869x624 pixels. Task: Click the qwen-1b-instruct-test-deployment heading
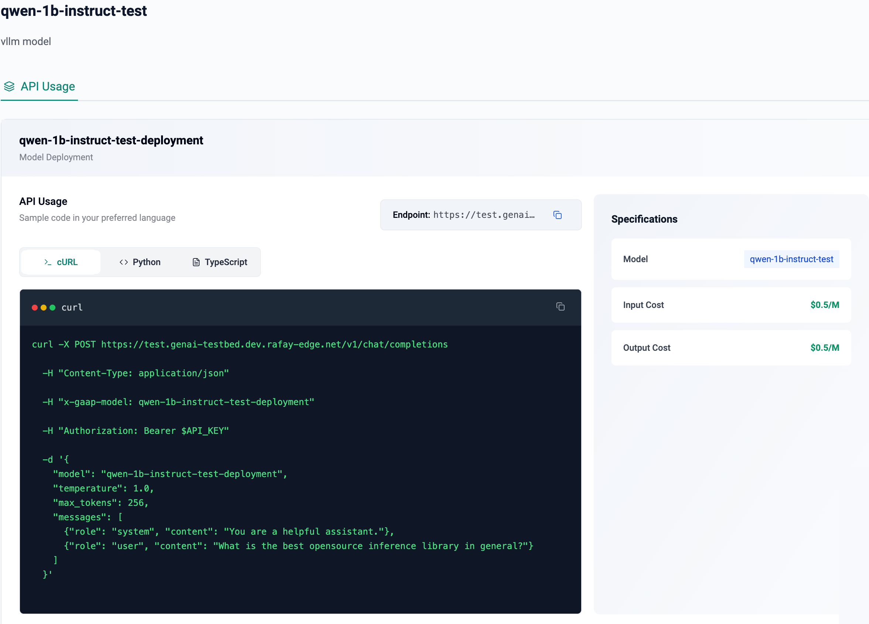coord(111,141)
